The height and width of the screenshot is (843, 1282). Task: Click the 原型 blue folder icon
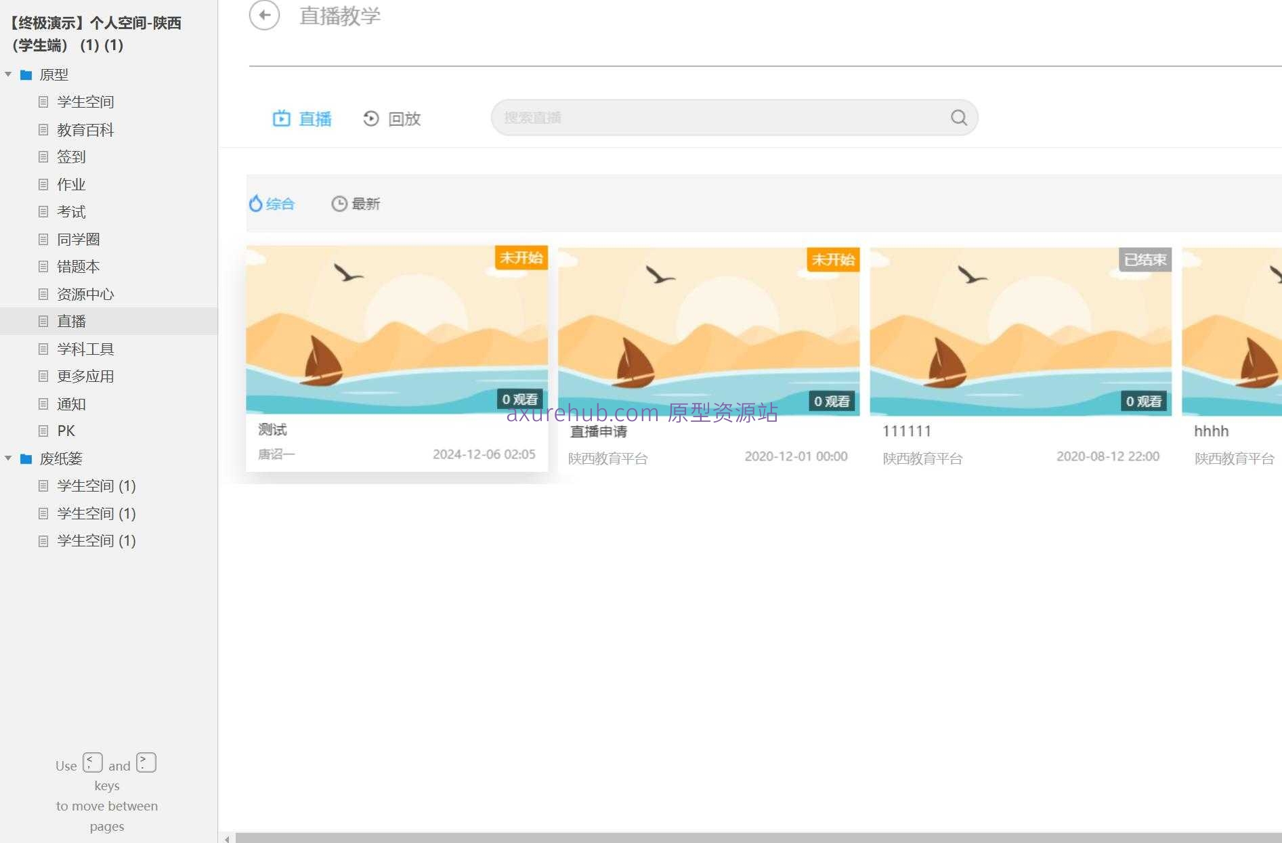pyautogui.click(x=26, y=75)
